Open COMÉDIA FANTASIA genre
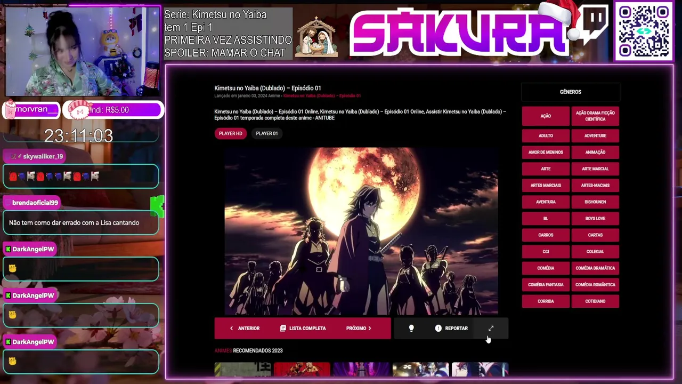Image resolution: width=682 pixels, height=384 pixels. (x=546, y=285)
